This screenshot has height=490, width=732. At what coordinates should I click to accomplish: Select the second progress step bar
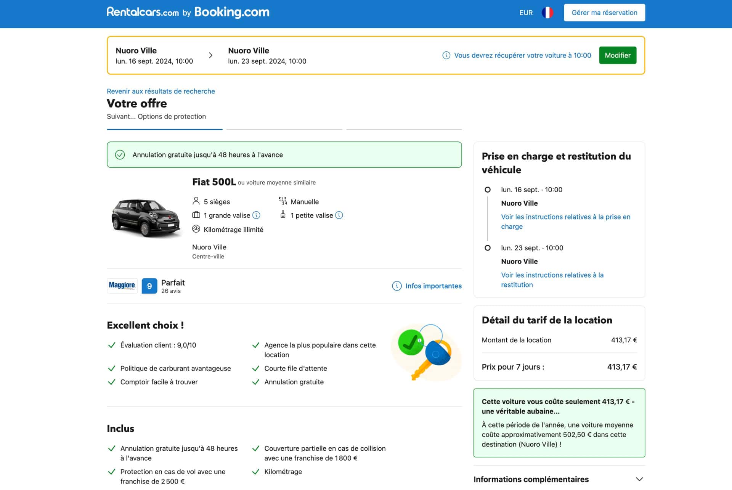[x=284, y=129]
